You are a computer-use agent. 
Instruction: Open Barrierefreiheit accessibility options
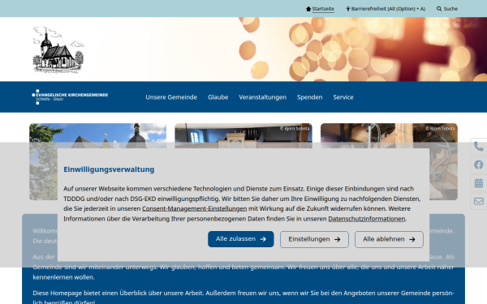[386, 9]
